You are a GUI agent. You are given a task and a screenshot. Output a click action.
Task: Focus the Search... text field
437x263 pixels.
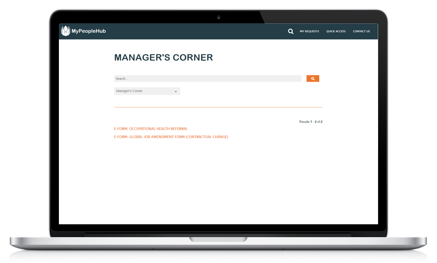207,79
